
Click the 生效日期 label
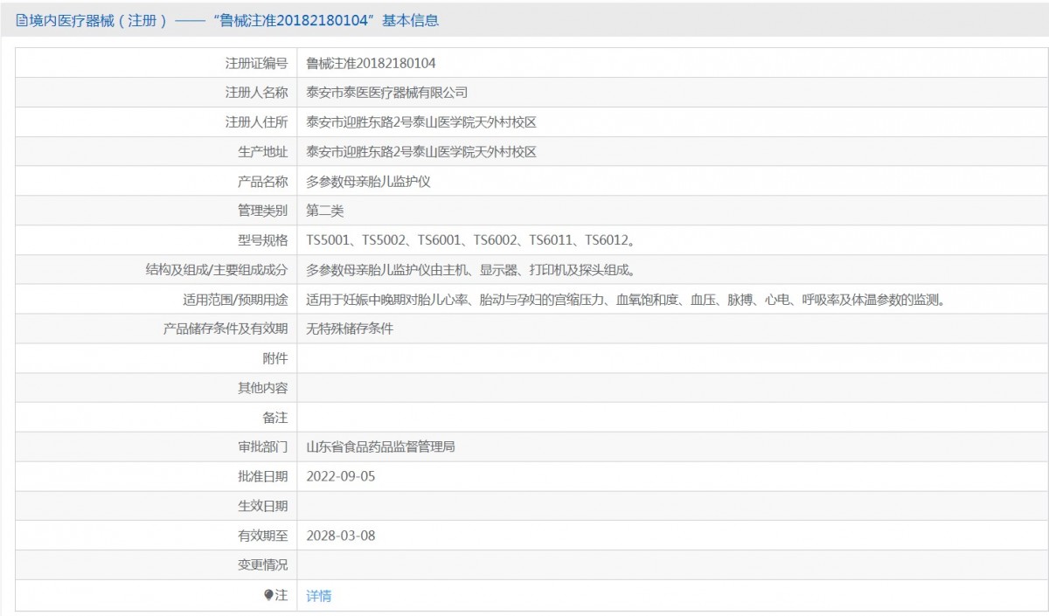[x=262, y=506]
